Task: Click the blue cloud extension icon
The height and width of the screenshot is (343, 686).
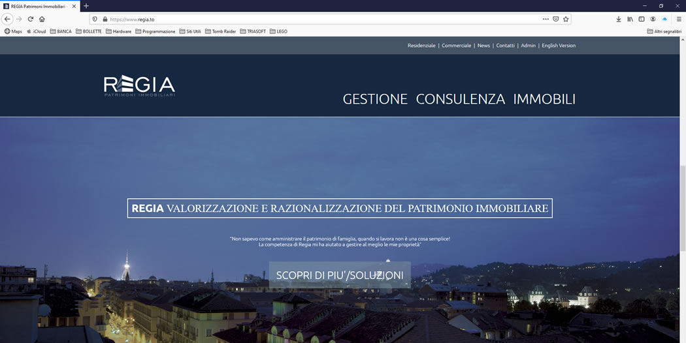Action: click(664, 19)
